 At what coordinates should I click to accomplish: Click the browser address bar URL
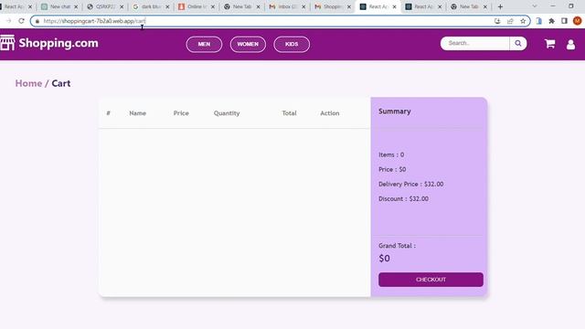[94, 21]
